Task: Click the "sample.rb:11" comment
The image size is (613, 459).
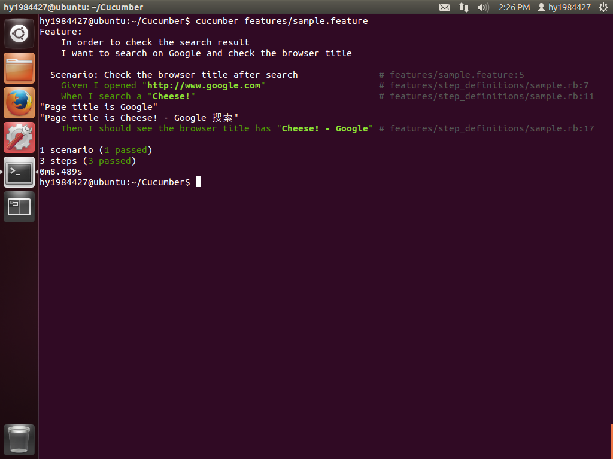Action: (486, 96)
